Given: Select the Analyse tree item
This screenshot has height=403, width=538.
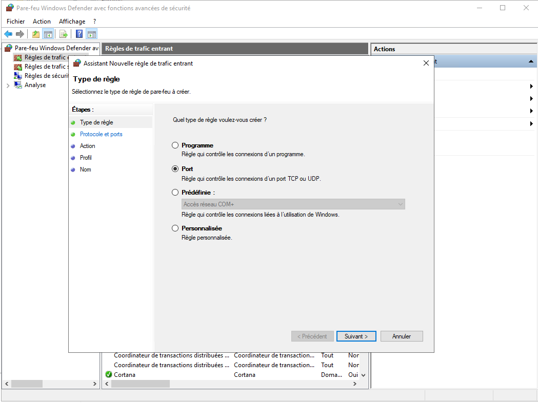Looking at the screenshot, I should [35, 85].
